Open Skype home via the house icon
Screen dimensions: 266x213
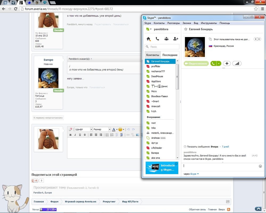pos(148,39)
